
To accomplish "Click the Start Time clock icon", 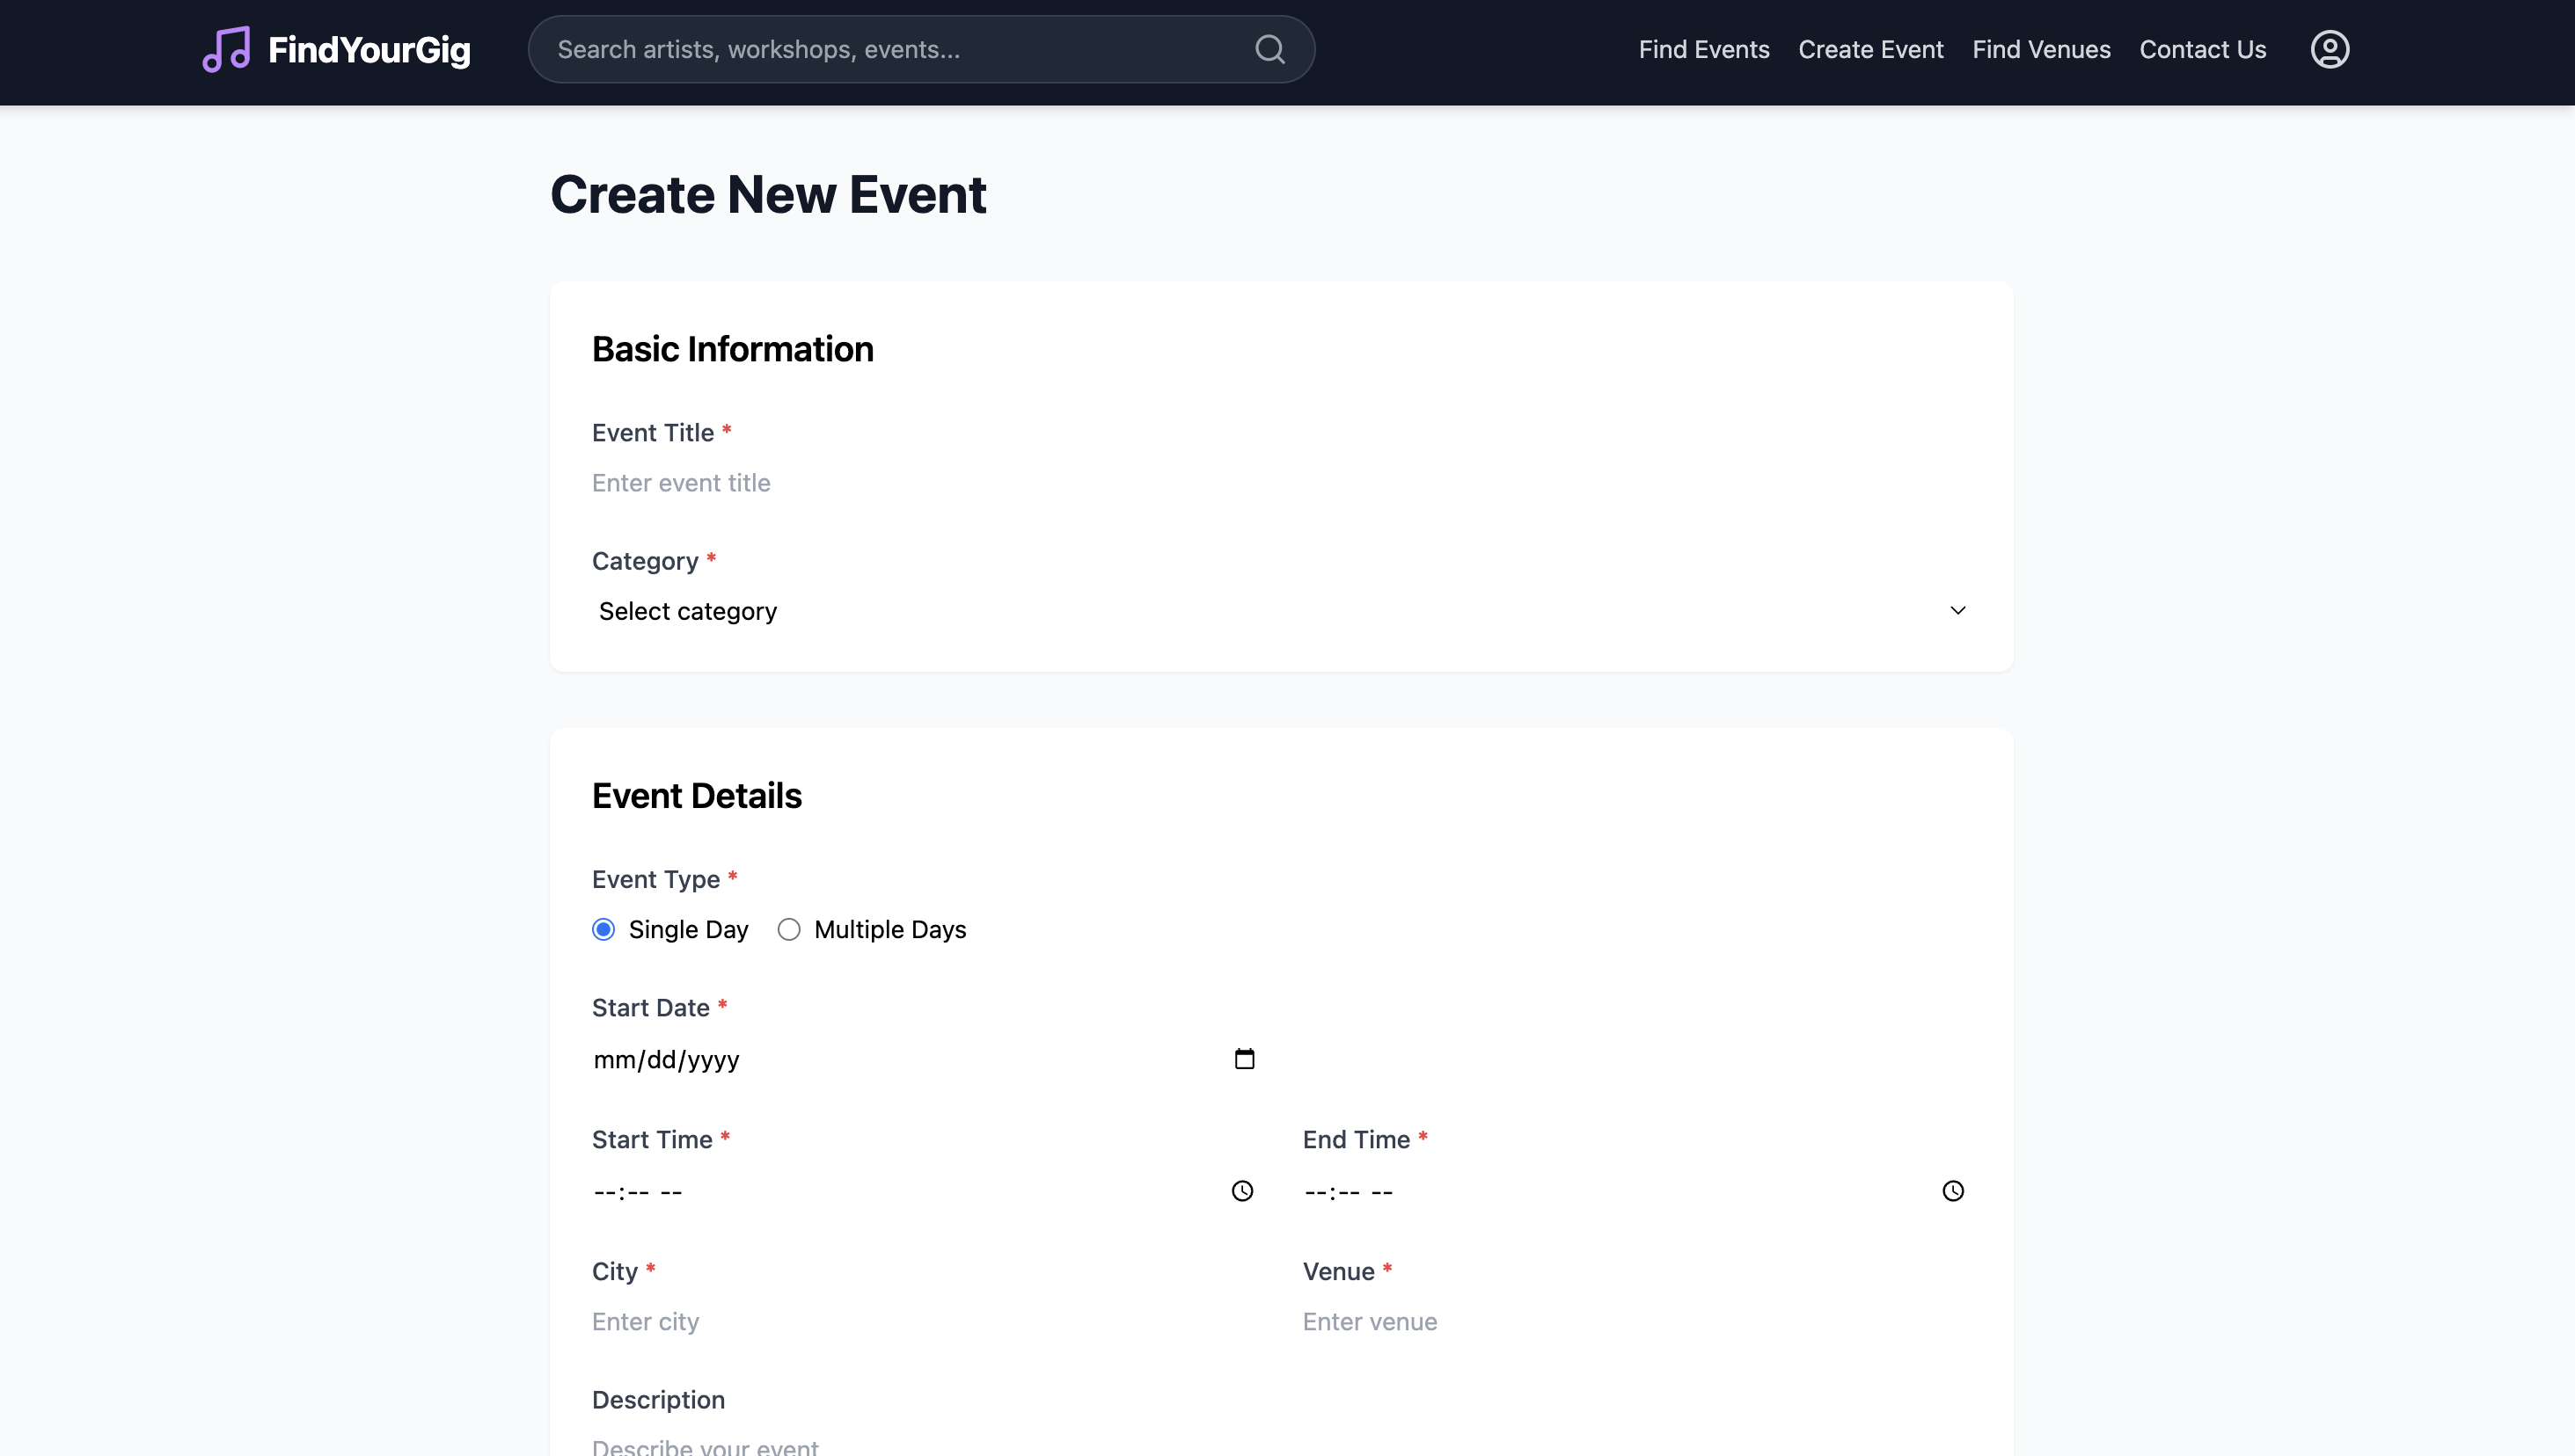I will pos(1241,1191).
